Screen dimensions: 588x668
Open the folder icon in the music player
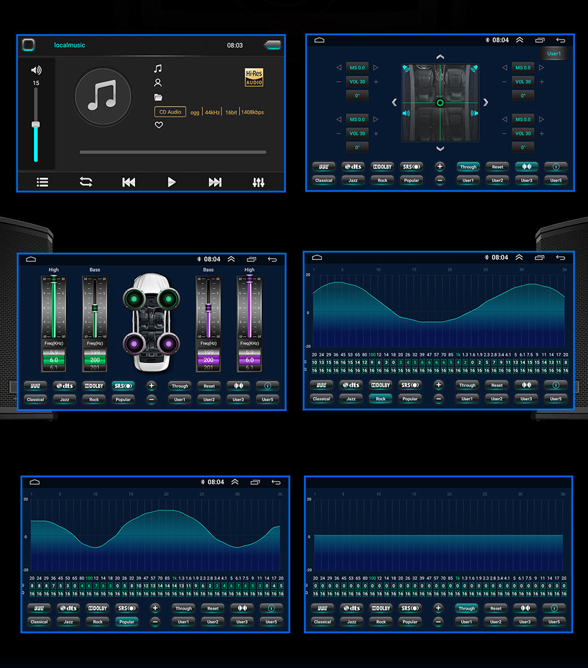158,97
